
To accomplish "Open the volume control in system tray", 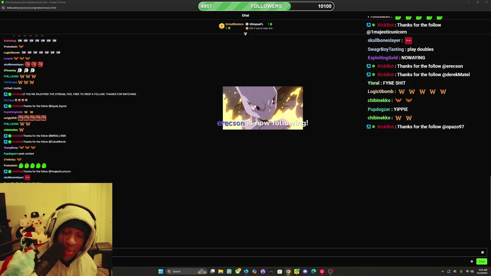I will [x=472, y=271].
